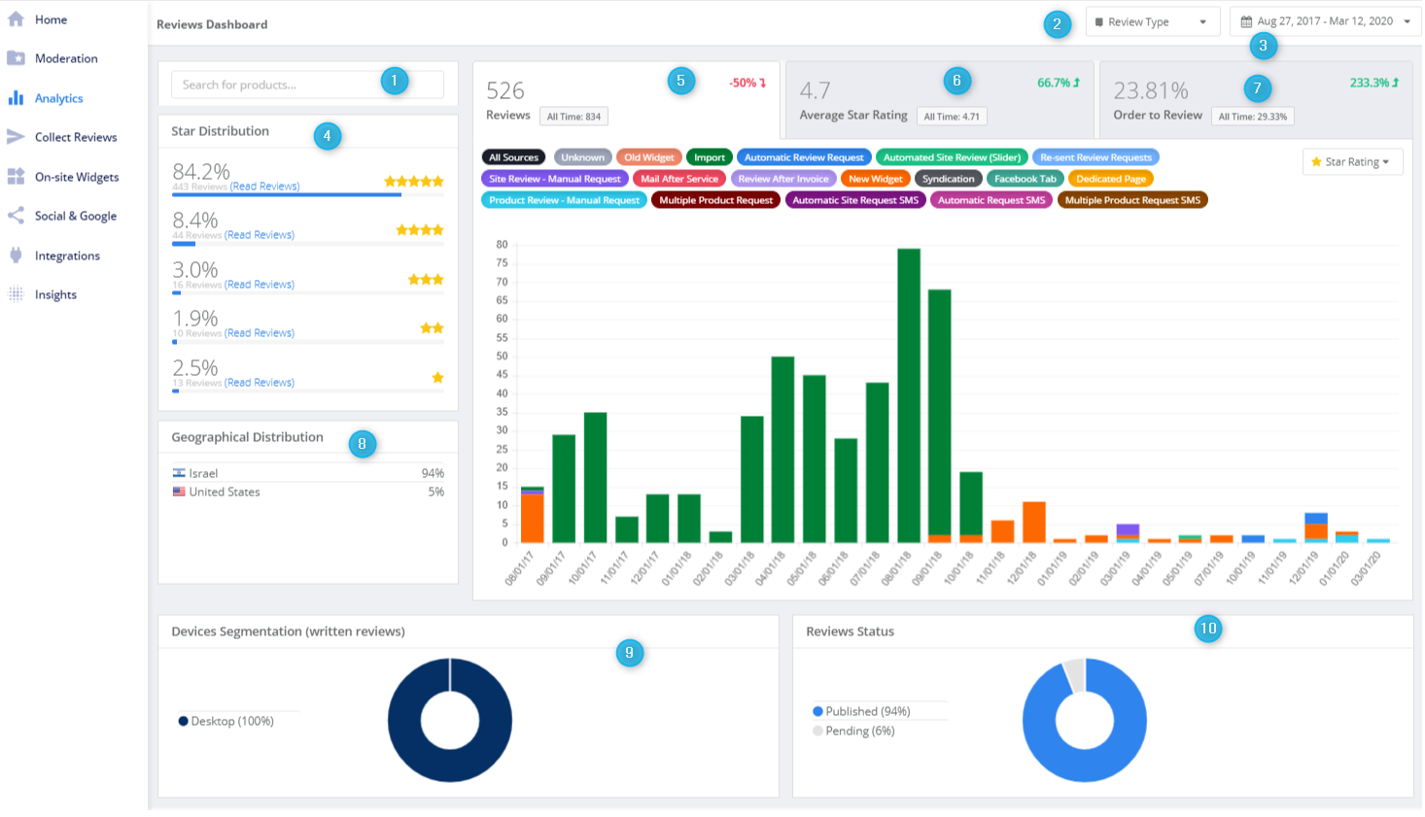
Task: Toggle the All Sources filter chip
Action: click(513, 156)
